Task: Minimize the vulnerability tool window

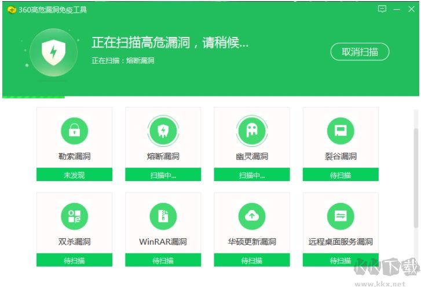Action: coord(397,9)
